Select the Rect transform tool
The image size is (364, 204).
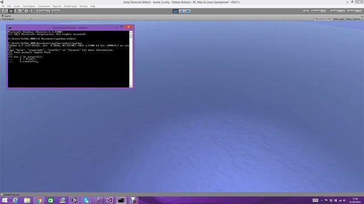30,11
